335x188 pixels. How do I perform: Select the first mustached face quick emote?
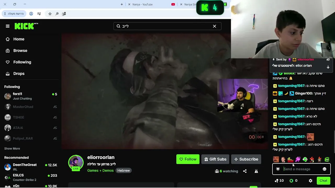[276, 159]
